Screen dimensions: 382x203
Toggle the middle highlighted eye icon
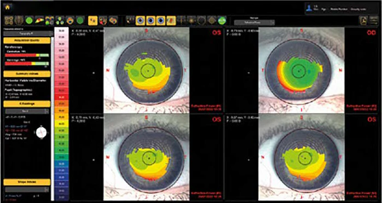tap(151, 21)
